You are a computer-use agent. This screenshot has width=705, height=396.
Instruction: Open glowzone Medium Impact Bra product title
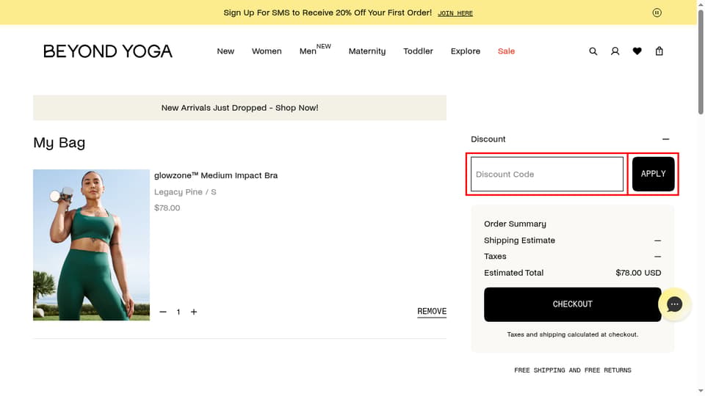click(x=216, y=175)
